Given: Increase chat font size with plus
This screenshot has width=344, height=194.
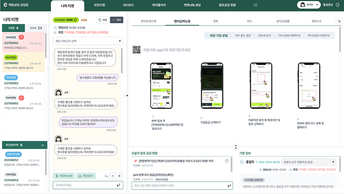Looking at the screenshot, I should click(120, 175).
